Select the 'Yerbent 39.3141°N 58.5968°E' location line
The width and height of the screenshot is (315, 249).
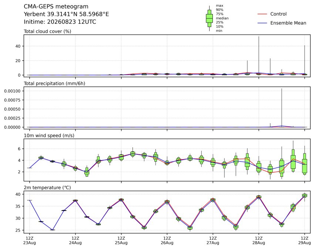coord(66,14)
